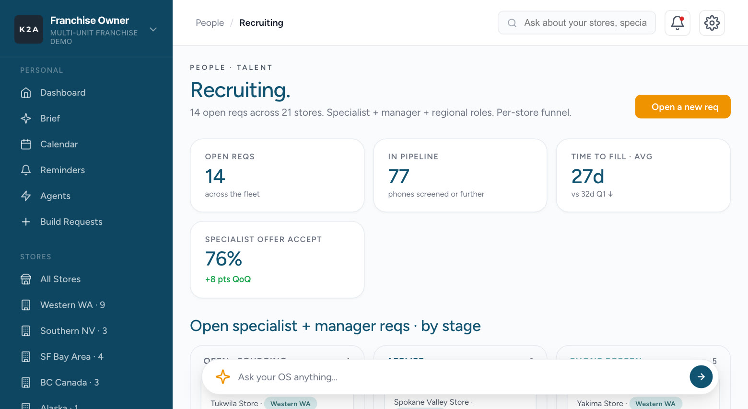Click the Western WA building icon
748x409 pixels.
[26, 305]
